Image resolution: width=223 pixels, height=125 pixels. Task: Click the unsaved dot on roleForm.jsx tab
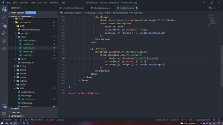137,8
